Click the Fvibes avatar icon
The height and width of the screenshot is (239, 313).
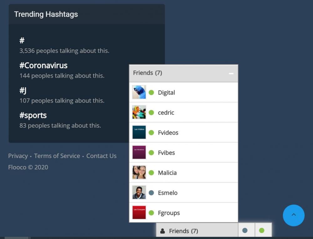pyautogui.click(x=139, y=152)
